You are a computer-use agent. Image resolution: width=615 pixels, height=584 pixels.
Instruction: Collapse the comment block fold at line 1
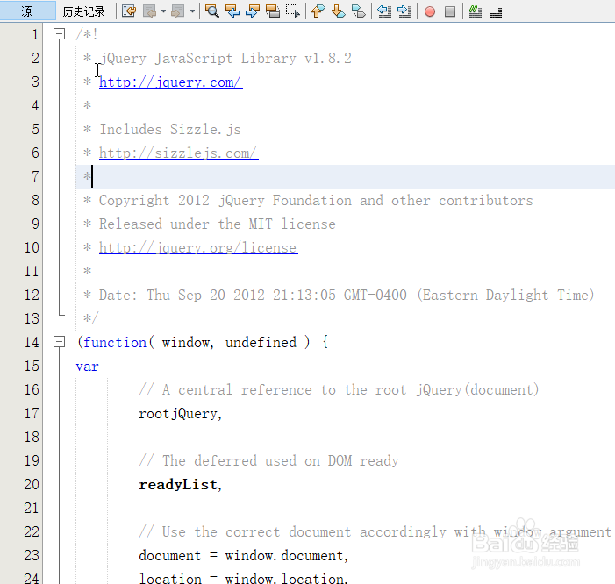(59, 34)
